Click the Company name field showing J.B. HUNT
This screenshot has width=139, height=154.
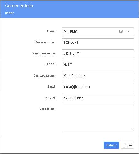coord(98,54)
